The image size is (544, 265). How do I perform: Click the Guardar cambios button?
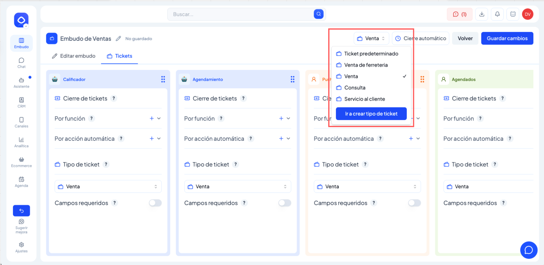pos(507,39)
